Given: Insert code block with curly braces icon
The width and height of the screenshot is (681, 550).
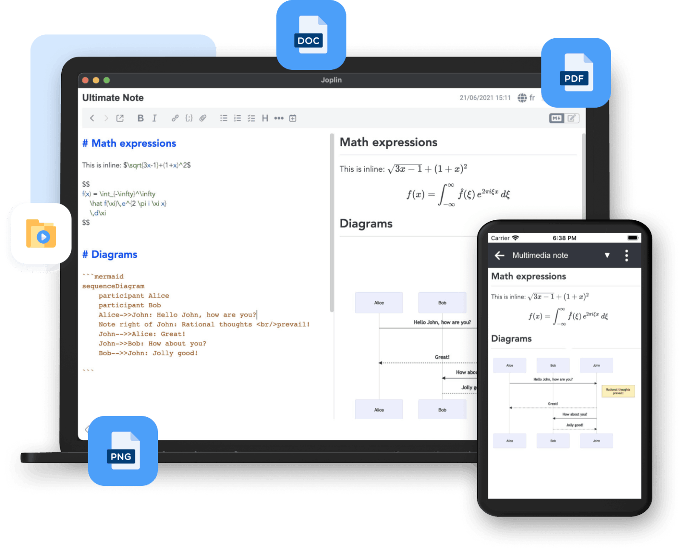Looking at the screenshot, I should coord(189,118).
